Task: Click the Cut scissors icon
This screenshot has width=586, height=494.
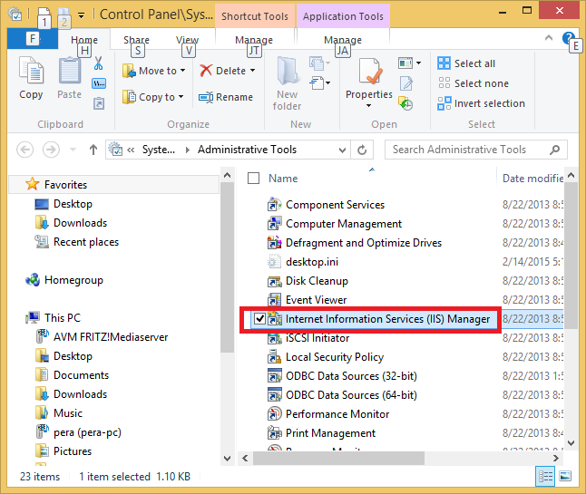Action: click(98, 63)
